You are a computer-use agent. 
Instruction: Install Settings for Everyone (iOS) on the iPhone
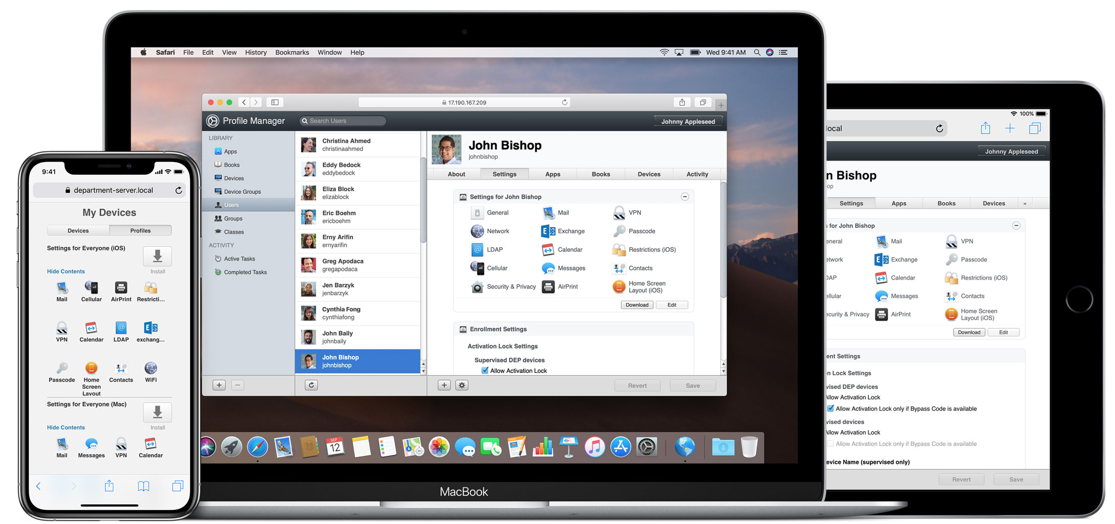[x=157, y=256]
